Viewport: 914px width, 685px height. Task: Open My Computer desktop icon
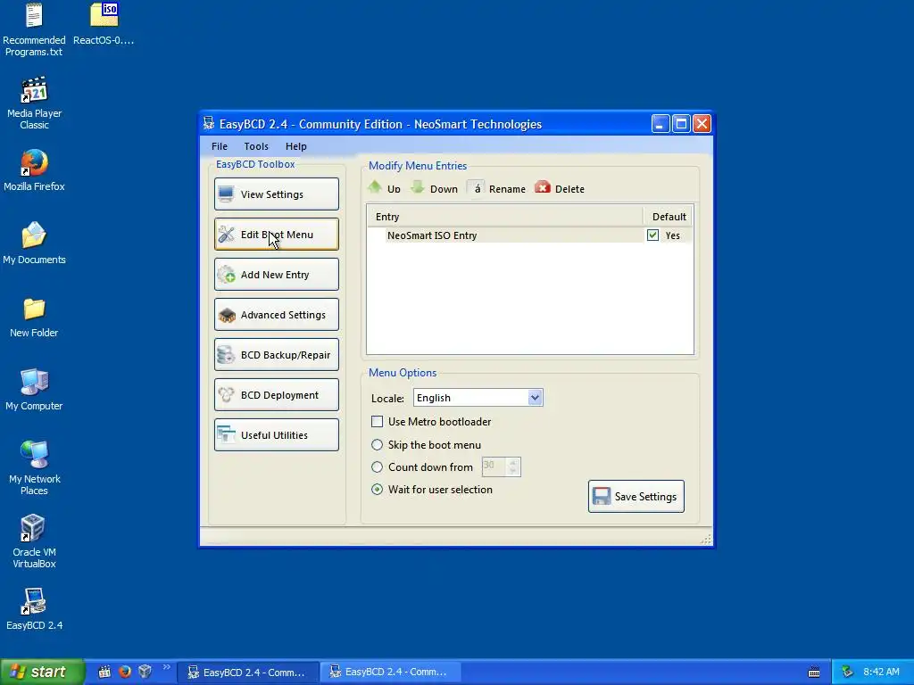[34, 390]
